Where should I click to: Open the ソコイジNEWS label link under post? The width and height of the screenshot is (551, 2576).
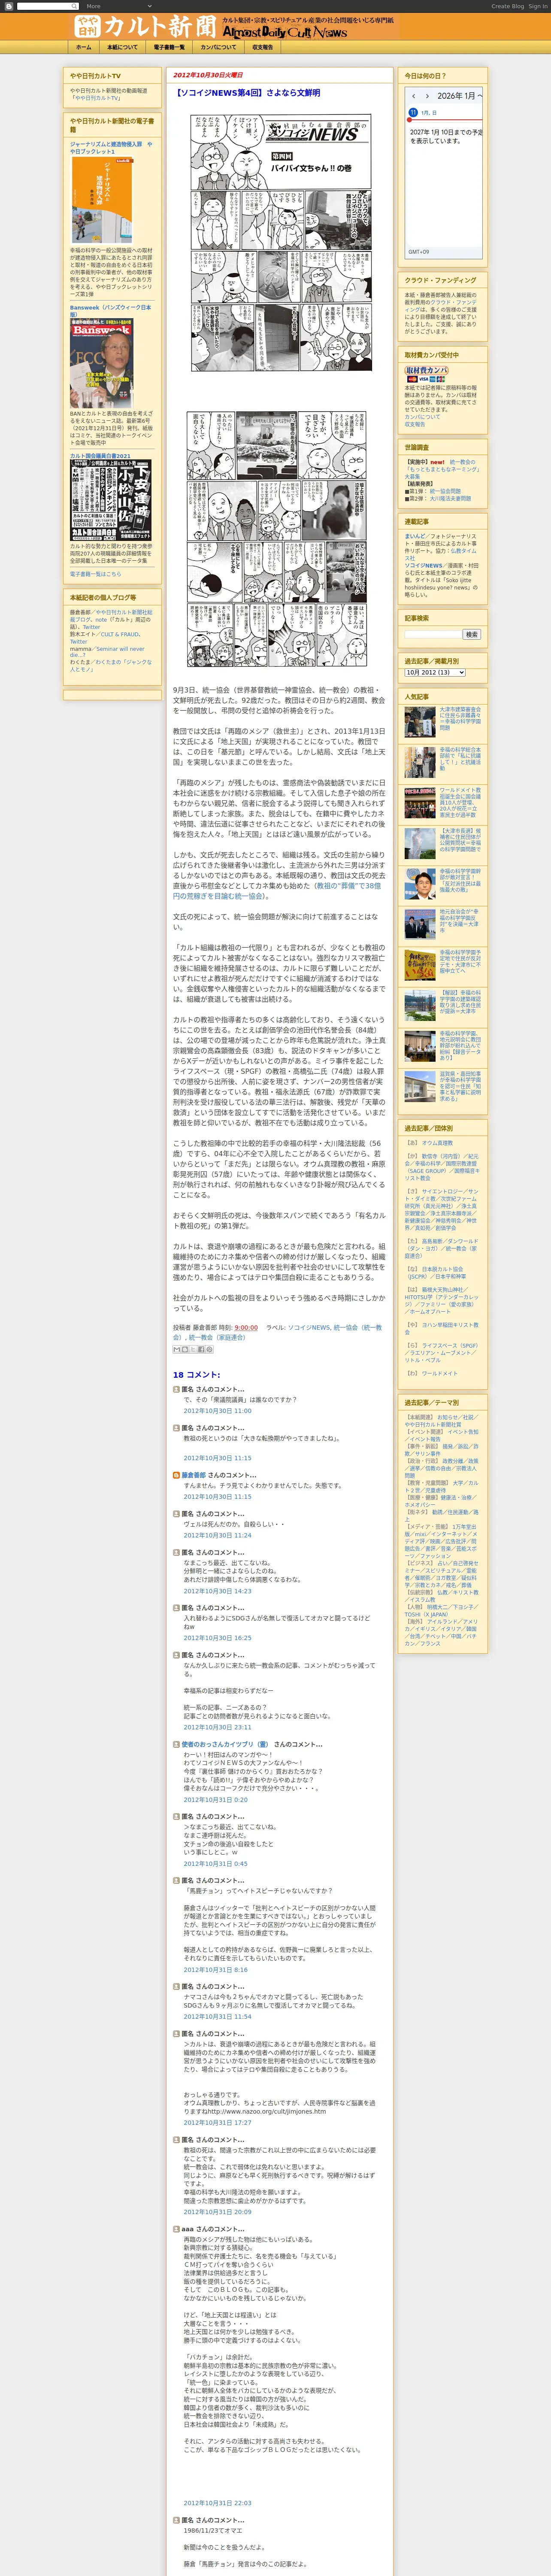click(309, 1328)
